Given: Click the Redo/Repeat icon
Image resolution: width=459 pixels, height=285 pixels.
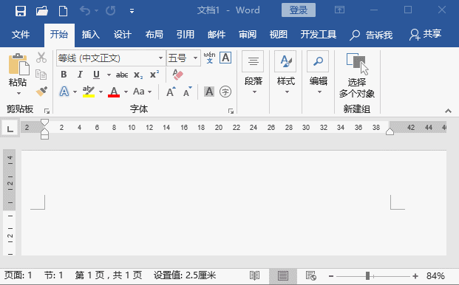Looking at the screenshot, I should [x=111, y=11].
